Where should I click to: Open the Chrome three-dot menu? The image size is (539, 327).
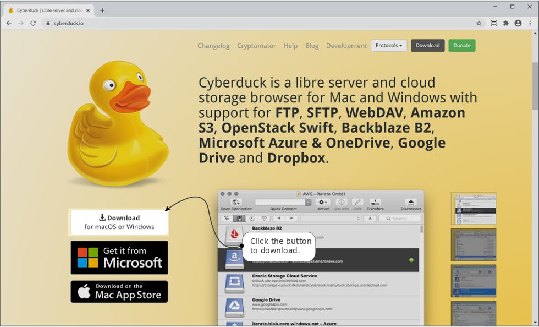[530, 23]
